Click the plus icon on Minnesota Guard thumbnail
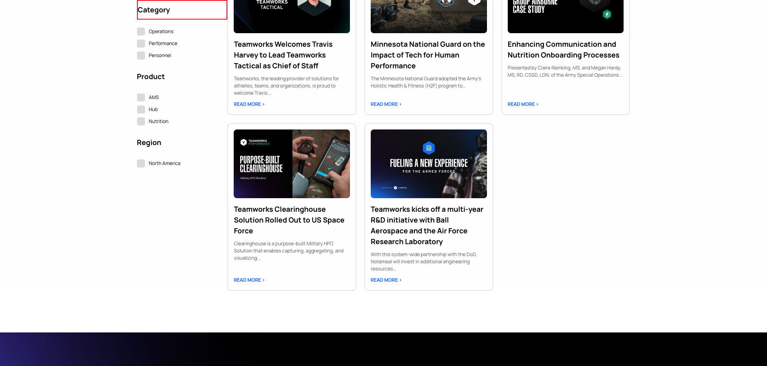The width and height of the screenshot is (767, 366). click(475, 2)
